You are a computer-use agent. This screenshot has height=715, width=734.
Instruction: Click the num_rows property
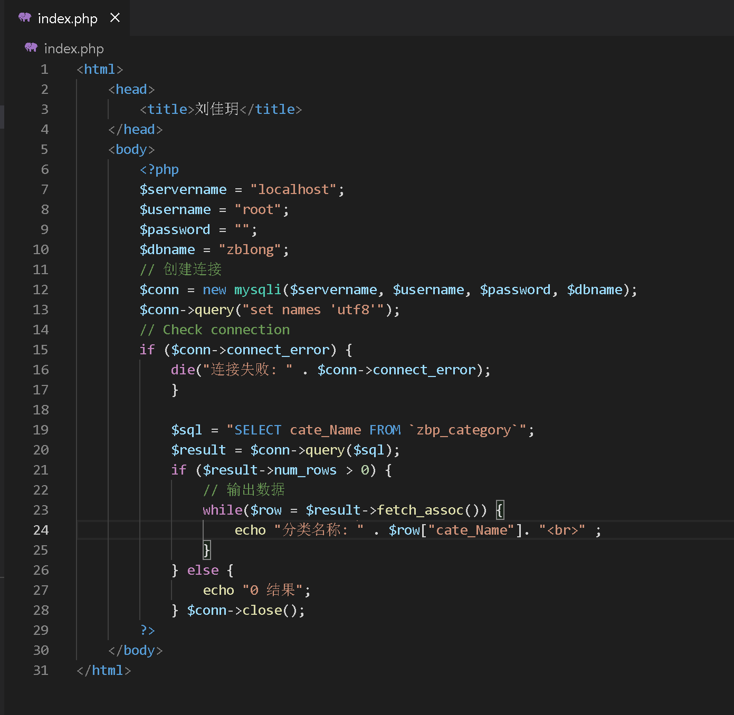[x=306, y=470]
